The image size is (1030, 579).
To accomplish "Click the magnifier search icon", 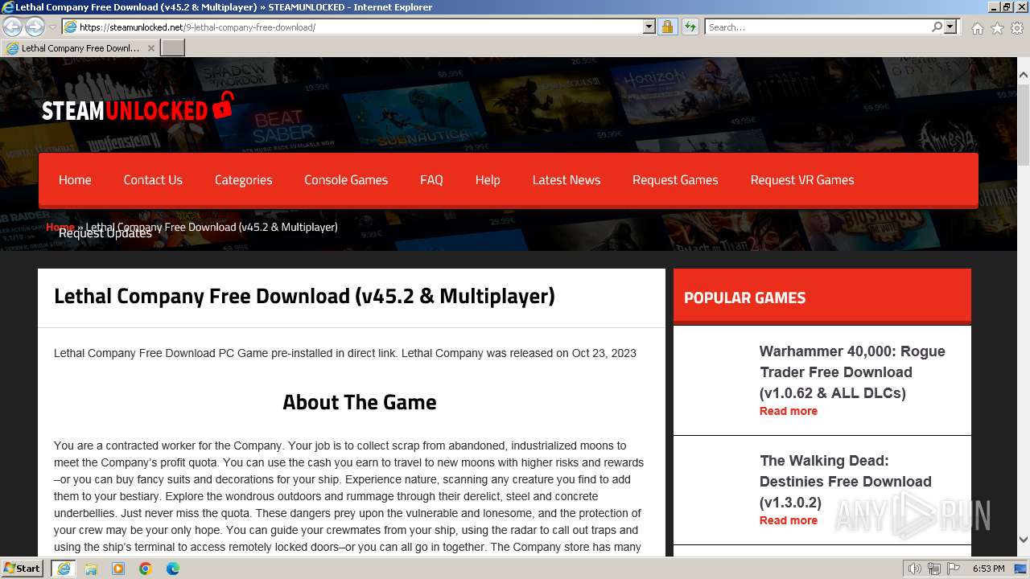I will pyautogui.click(x=937, y=27).
